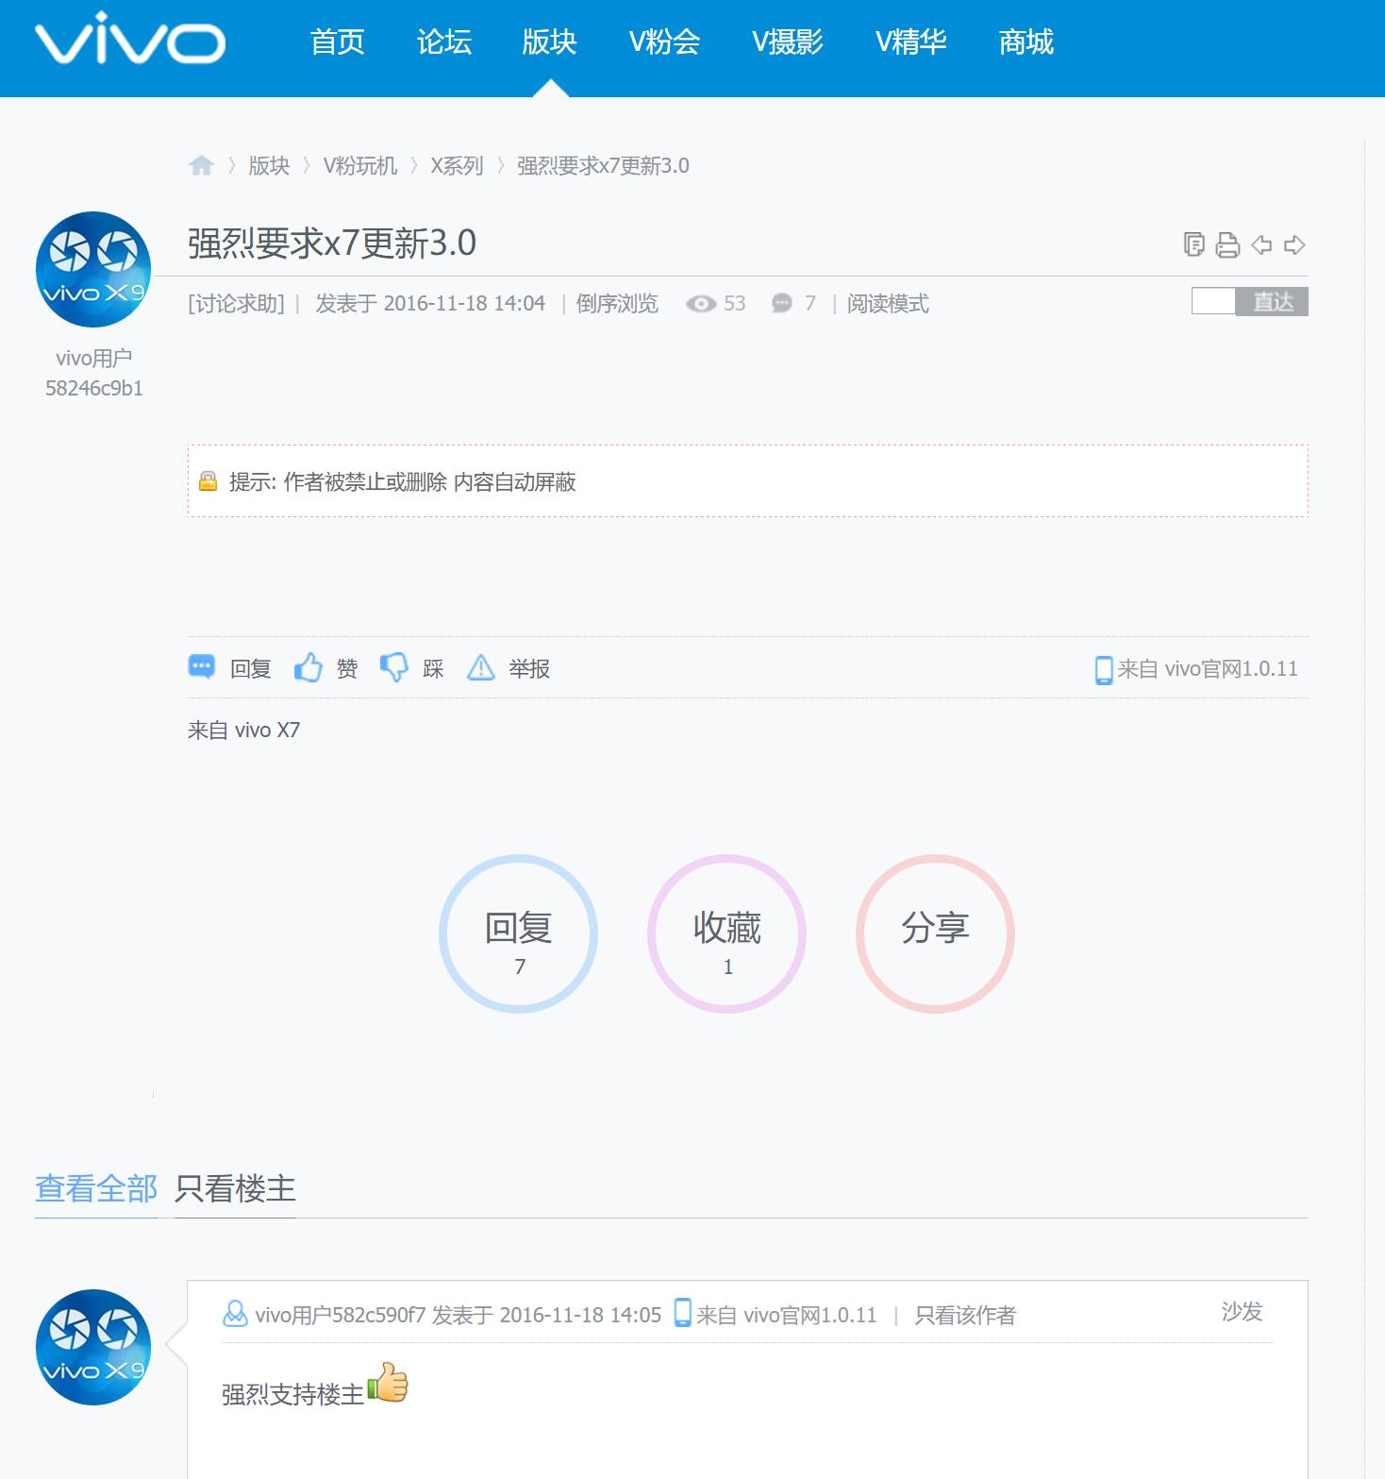The height and width of the screenshot is (1479, 1385).
Task: Go to next thread arrow
Action: [x=1294, y=244]
